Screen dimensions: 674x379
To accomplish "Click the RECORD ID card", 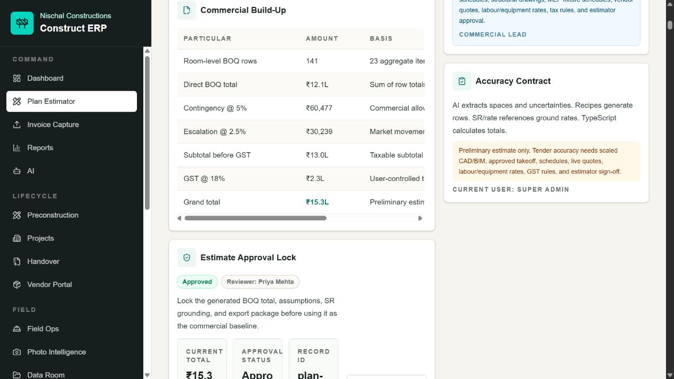I will click(x=314, y=359).
